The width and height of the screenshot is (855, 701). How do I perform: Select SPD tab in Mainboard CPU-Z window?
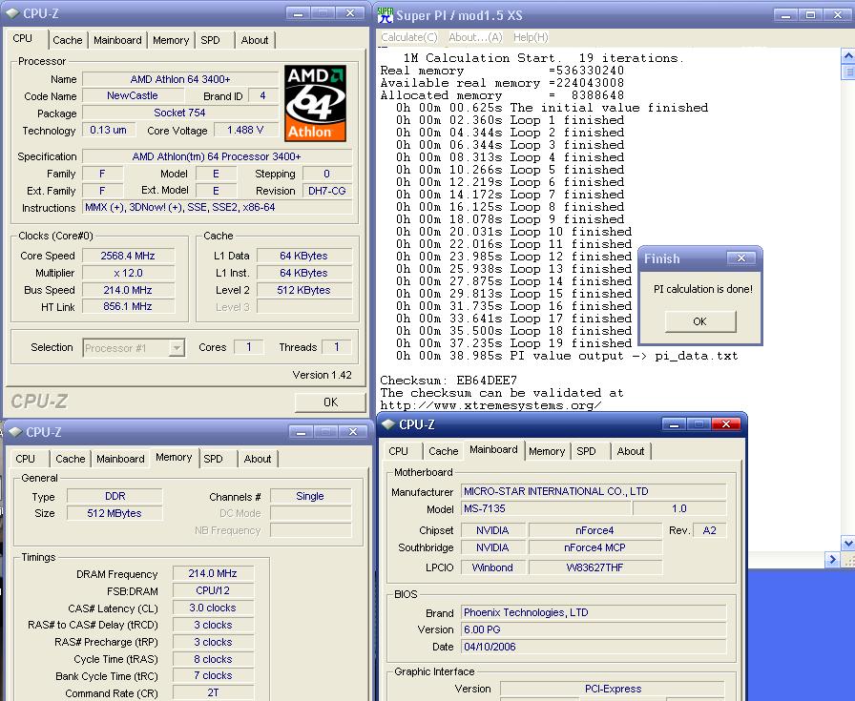coord(586,451)
